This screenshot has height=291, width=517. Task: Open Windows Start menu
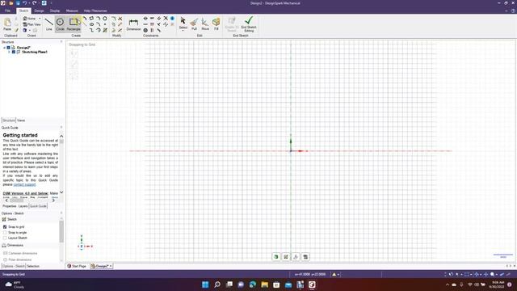point(205,285)
